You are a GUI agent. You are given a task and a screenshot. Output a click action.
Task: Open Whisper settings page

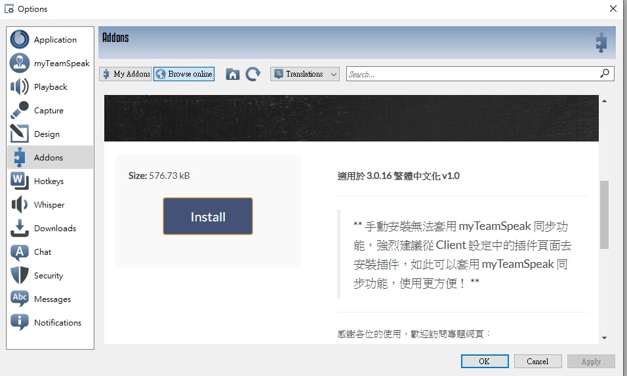(49, 205)
